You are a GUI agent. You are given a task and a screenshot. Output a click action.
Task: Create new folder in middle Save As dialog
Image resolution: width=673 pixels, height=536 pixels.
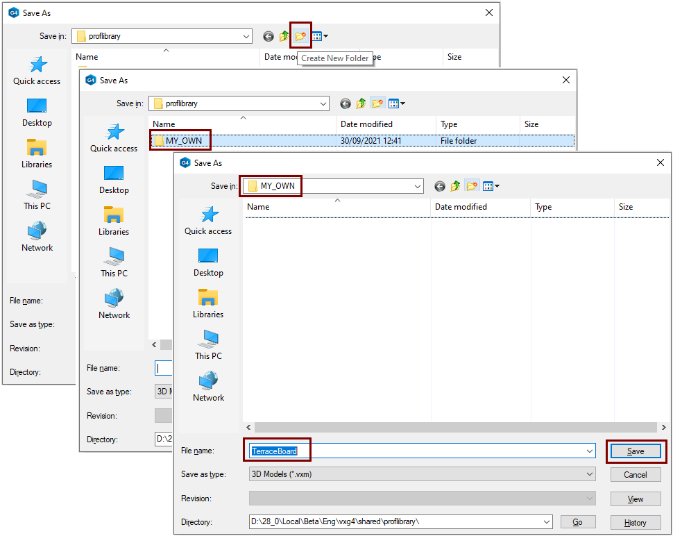click(377, 103)
